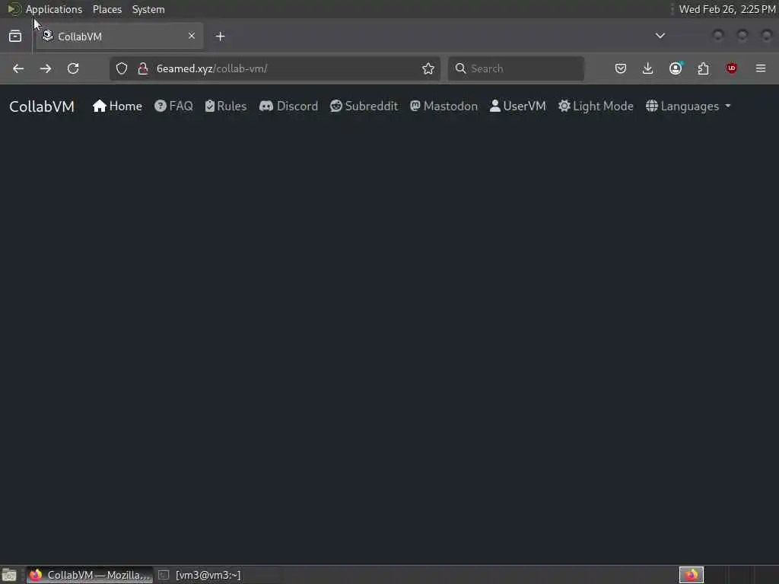This screenshot has height=584, width=779.
Task: Show site security lock information
Action: click(x=143, y=68)
